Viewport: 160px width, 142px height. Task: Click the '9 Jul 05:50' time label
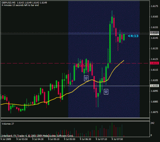click(70, 139)
